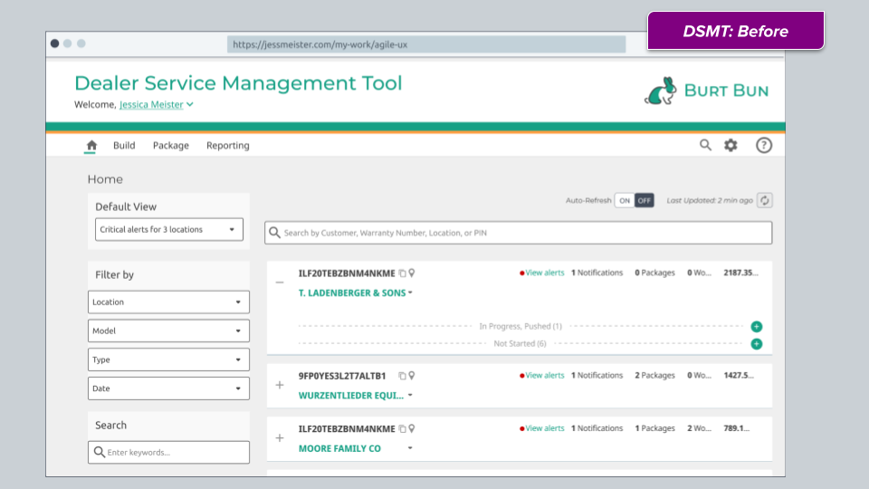Click the Jessica Meister user link
This screenshot has height=489, width=869.
pyautogui.click(x=151, y=104)
